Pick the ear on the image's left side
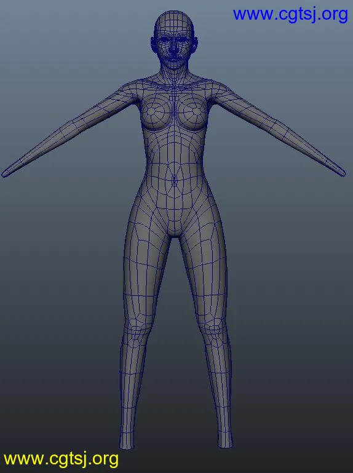 (153, 46)
